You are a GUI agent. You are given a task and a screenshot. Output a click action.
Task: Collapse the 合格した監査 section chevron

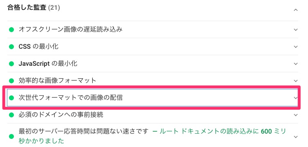click(x=296, y=10)
